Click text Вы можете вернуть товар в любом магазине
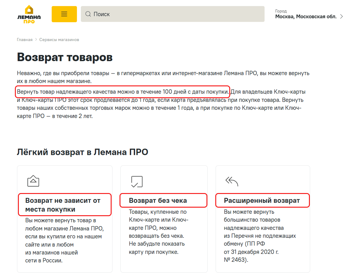Image resolution: width=350 pixels, height=273 pixels. pos(64,240)
